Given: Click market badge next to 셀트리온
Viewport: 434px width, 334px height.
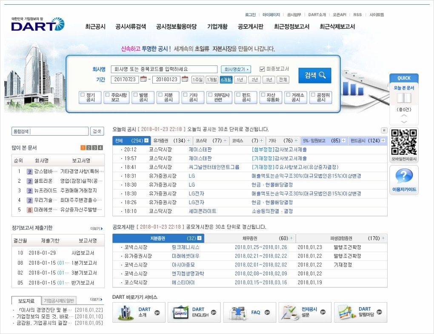Looking at the screenshot, I should point(30,181).
